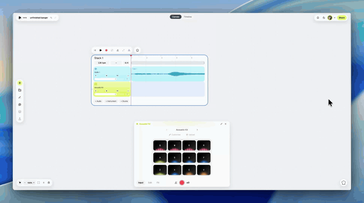Skip back to start in Stack toolbar

[95, 50]
